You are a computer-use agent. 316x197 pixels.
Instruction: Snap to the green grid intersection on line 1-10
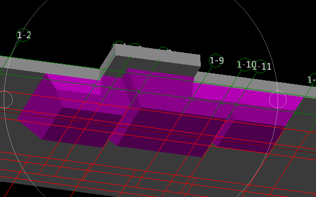click(221, 103)
